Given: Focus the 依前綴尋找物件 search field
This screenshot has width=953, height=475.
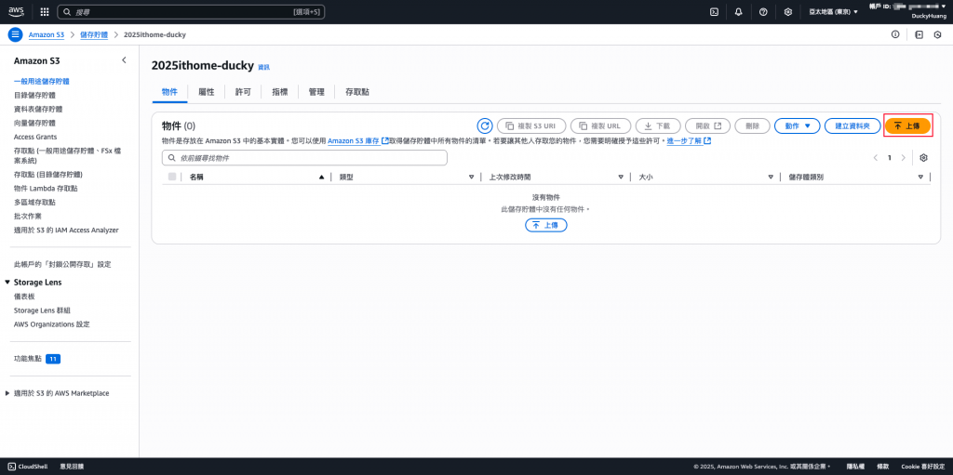Looking at the screenshot, I should (304, 158).
